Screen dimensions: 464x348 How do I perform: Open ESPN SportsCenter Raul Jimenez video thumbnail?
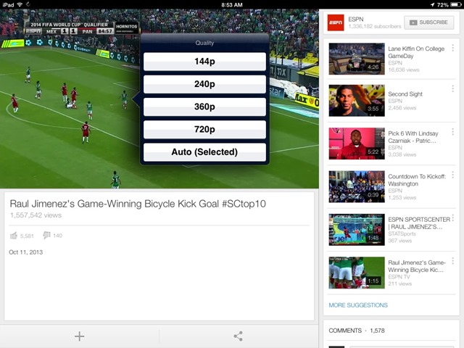(x=356, y=229)
